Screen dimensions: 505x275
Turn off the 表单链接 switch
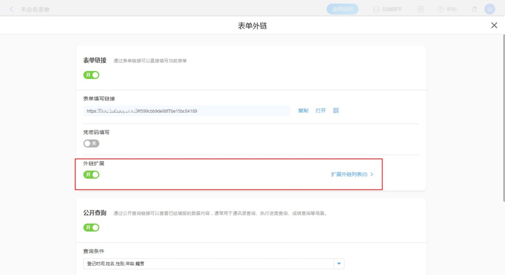tap(91, 75)
